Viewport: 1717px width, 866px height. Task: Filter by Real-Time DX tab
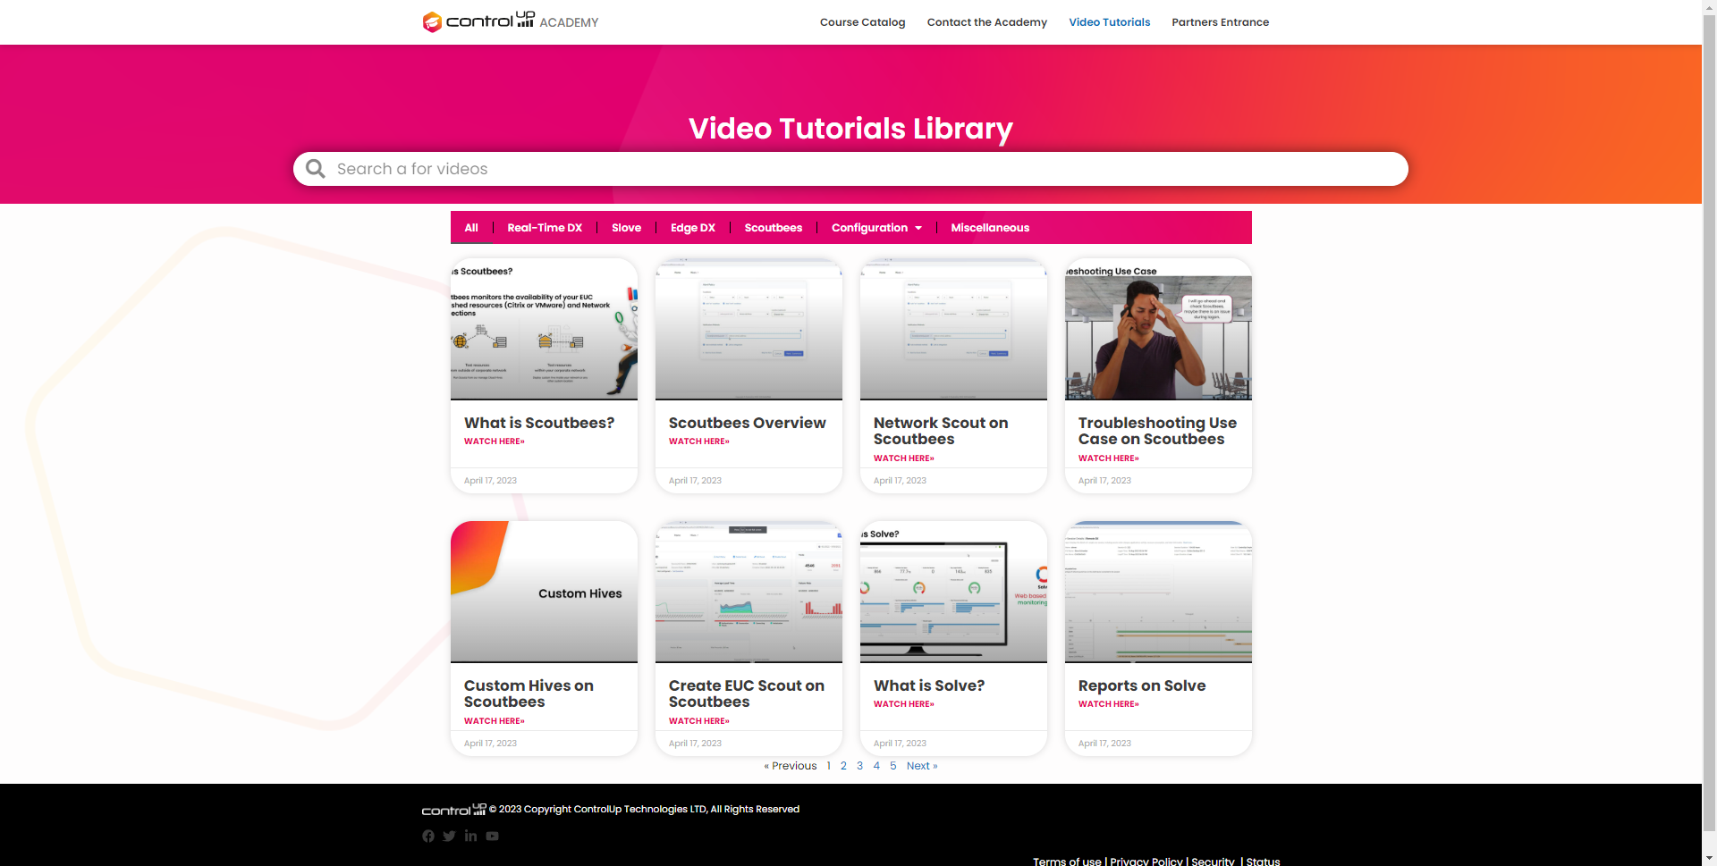coord(545,228)
